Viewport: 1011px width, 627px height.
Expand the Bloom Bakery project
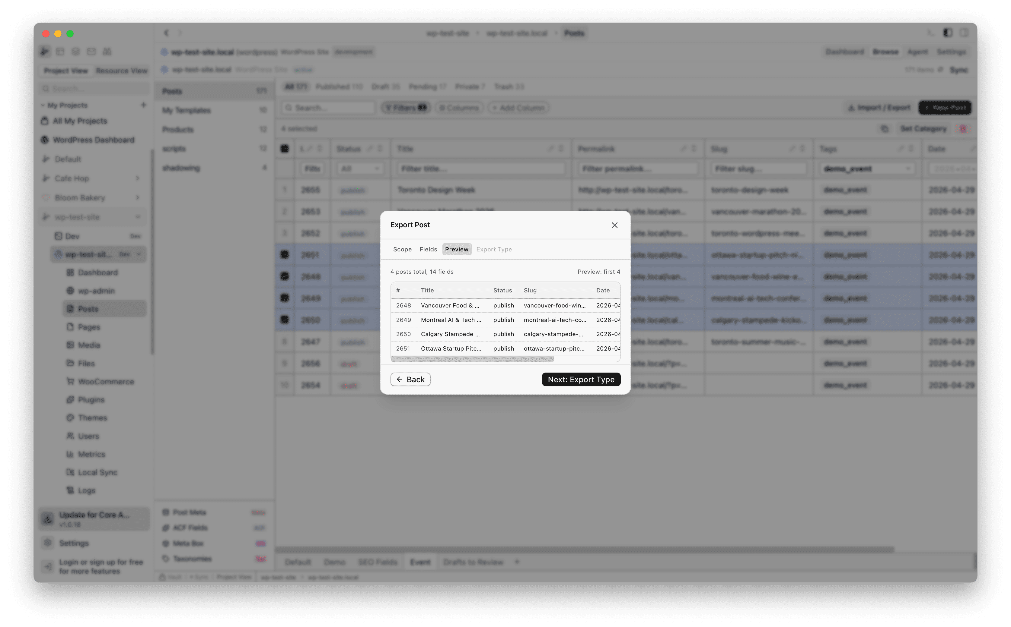coord(137,198)
